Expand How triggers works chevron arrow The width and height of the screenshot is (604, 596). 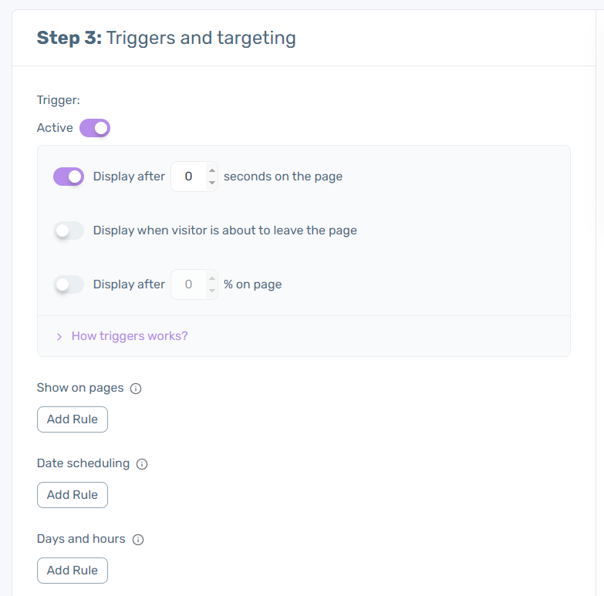coord(59,337)
